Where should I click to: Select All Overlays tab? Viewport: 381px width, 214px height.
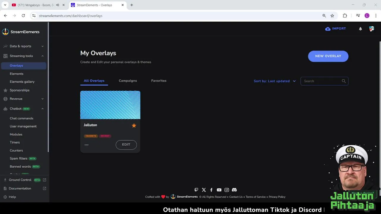coord(94,81)
